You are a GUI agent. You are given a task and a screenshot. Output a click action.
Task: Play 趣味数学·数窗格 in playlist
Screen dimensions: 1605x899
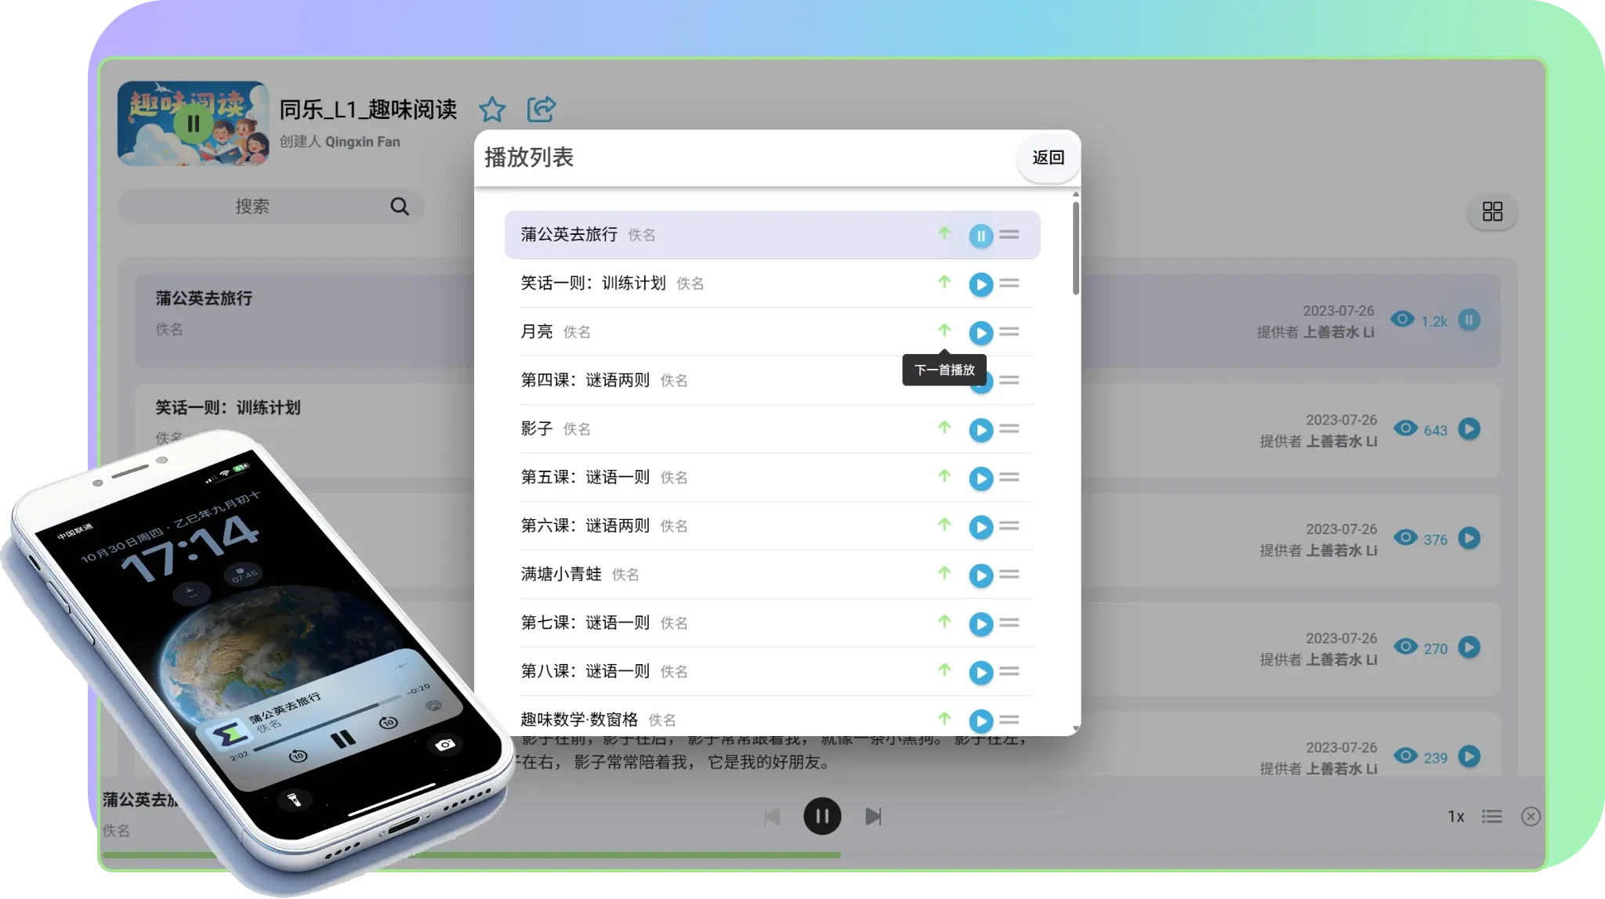click(x=980, y=721)
